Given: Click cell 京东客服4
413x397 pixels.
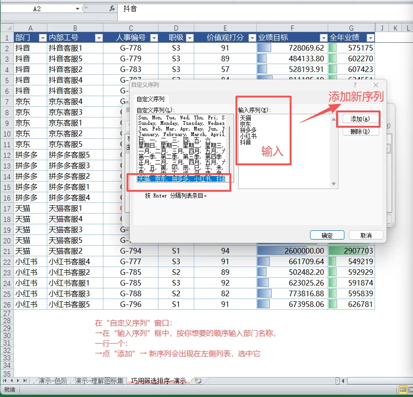Looking at the screenshot, I should coord(75,102).
